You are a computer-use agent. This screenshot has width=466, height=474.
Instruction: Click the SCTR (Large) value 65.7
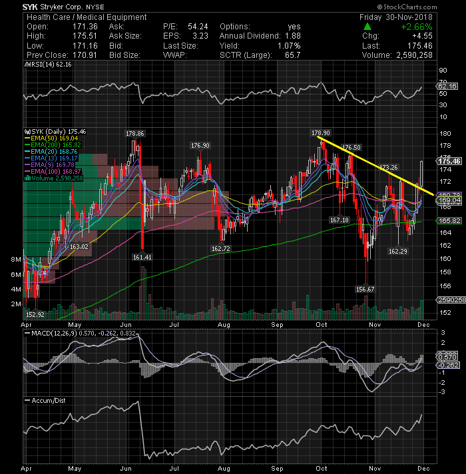[x=292, y=55]
